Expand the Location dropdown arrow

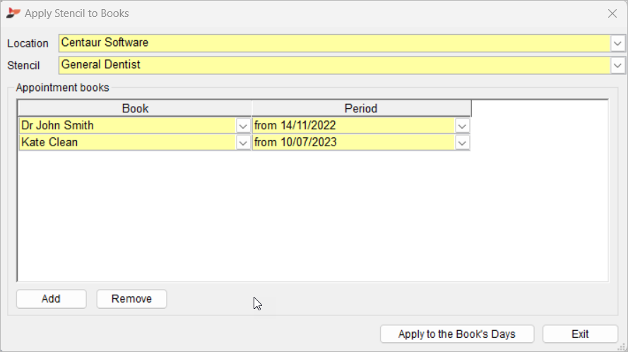(x=617, y=43)
